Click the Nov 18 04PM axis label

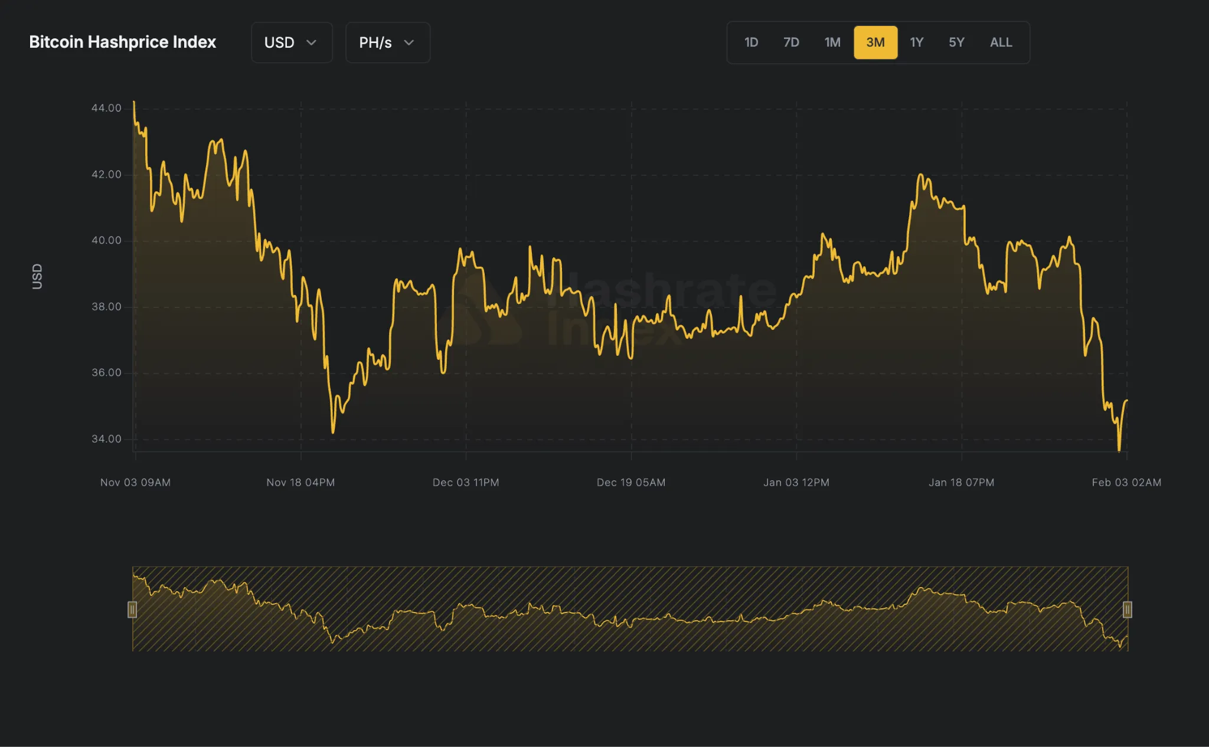click(300, 482)
